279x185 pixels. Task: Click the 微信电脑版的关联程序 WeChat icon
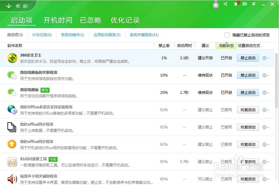click(12, 75)
